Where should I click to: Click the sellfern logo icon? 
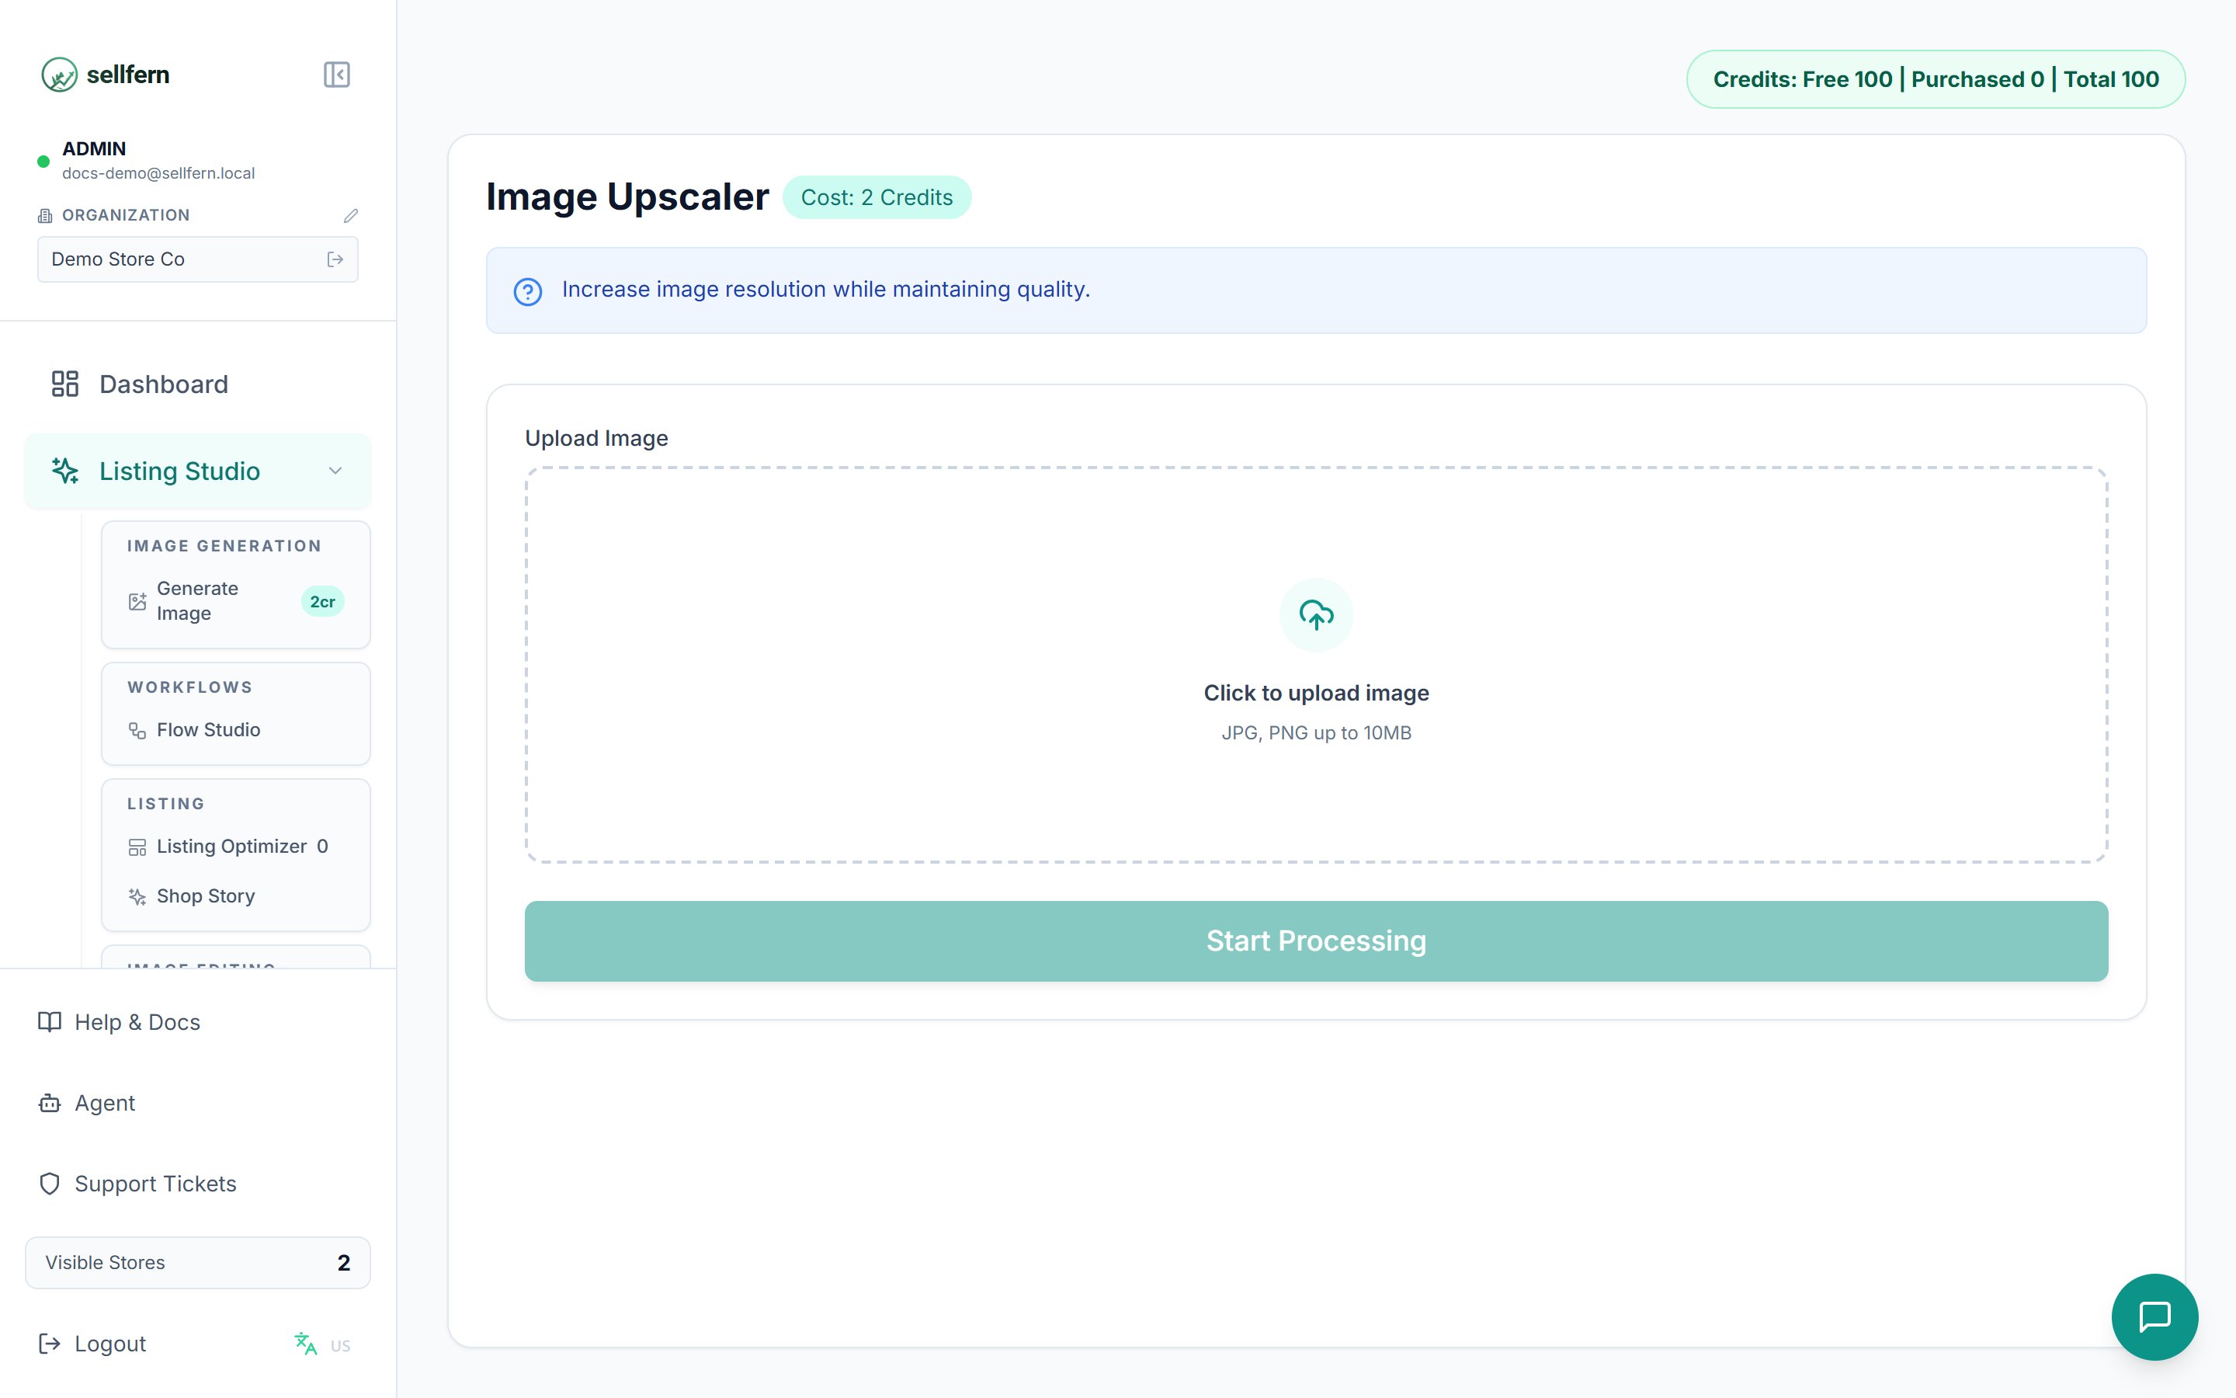[x=59, y=75]
